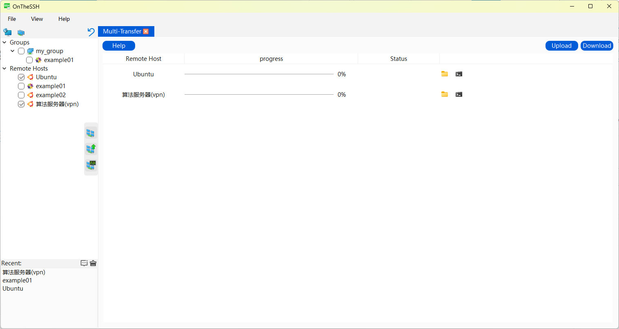Click the 0% value in Ubuntu row
Viewport: 619px width, 329px height.
[x=342, y=74]
